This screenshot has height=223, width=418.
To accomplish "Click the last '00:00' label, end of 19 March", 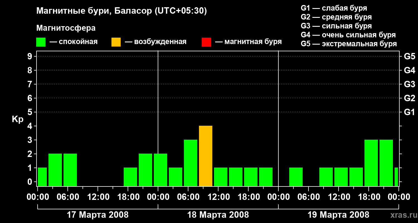I will (399, 197).
